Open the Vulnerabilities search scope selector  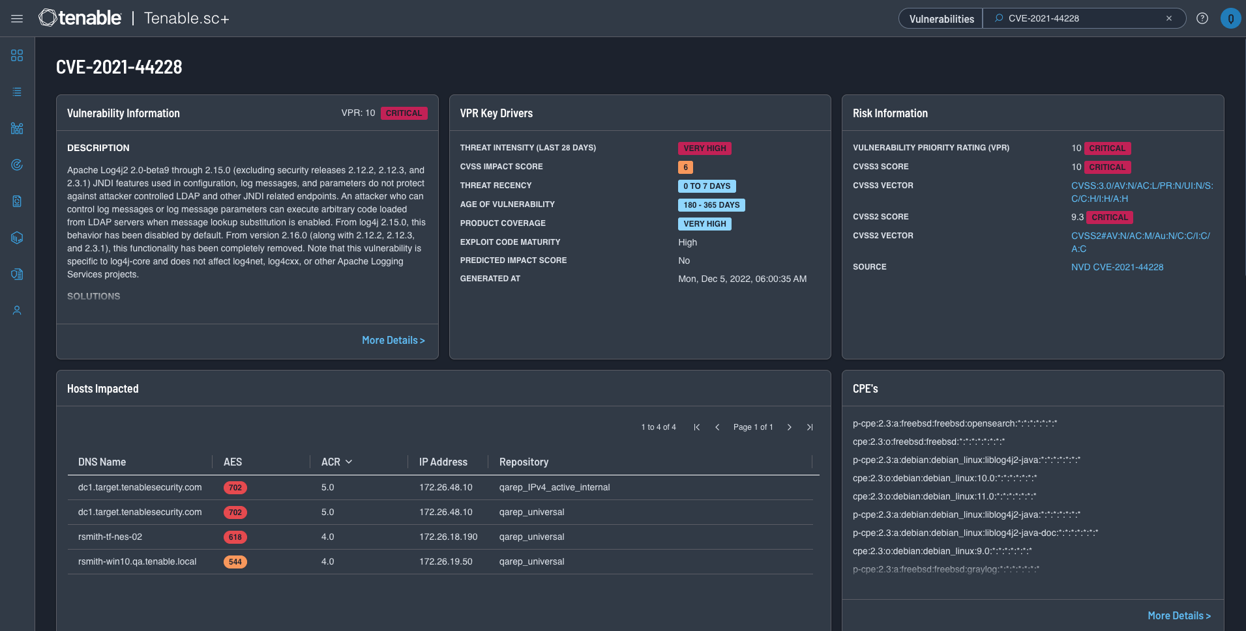(940, 18)
